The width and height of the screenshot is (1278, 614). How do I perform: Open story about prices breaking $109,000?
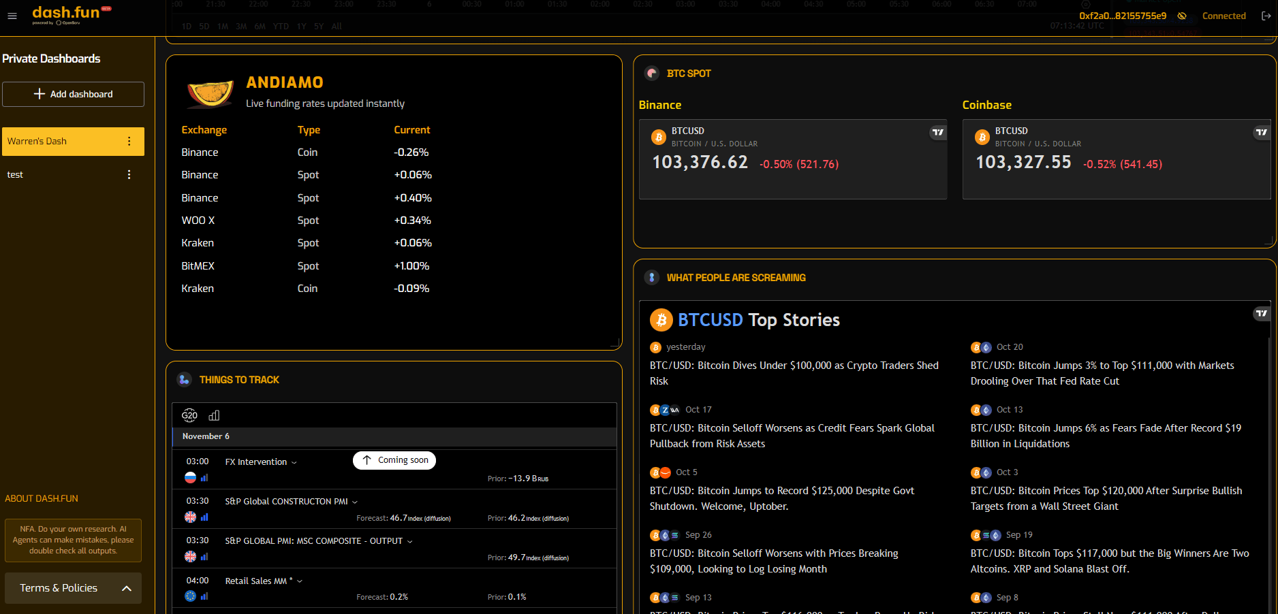[774, 561]
